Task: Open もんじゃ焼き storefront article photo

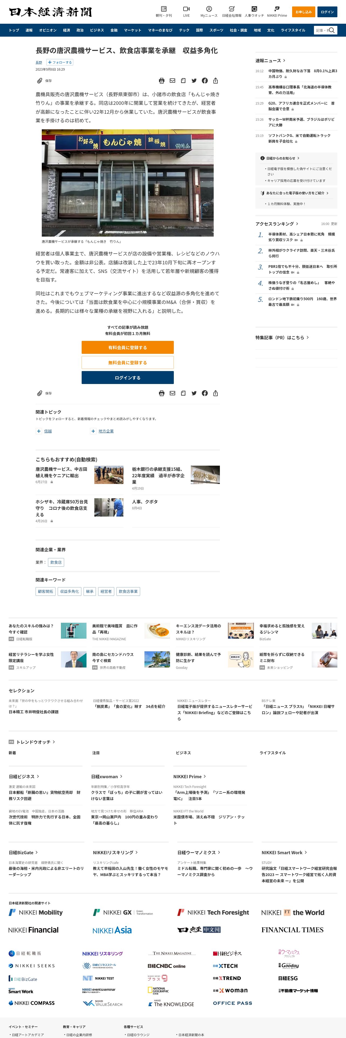Action: 128,183
